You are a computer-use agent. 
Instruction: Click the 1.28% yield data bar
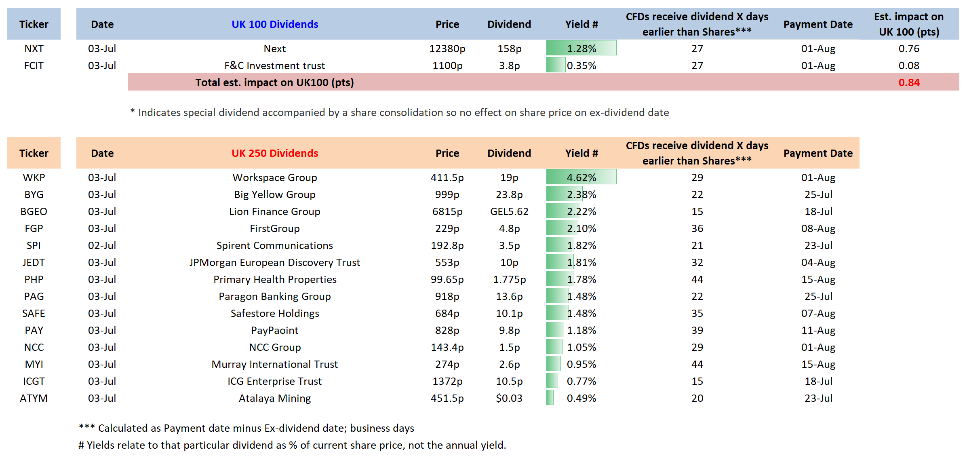581,48
